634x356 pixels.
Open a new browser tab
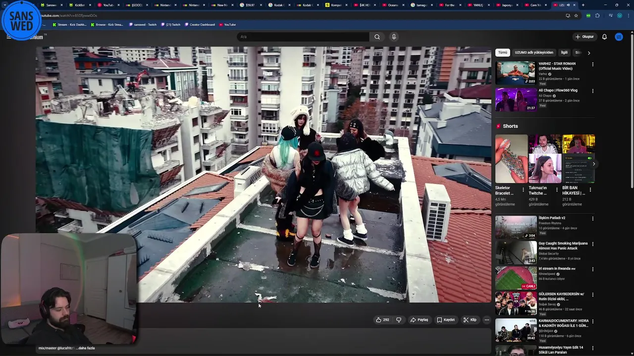pyautogui.click(x=583, y=5)
